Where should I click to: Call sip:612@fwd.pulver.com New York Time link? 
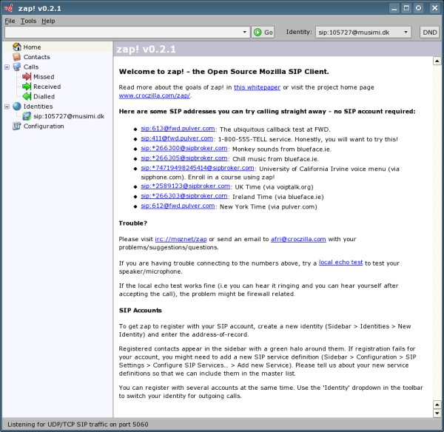[178, 206]
